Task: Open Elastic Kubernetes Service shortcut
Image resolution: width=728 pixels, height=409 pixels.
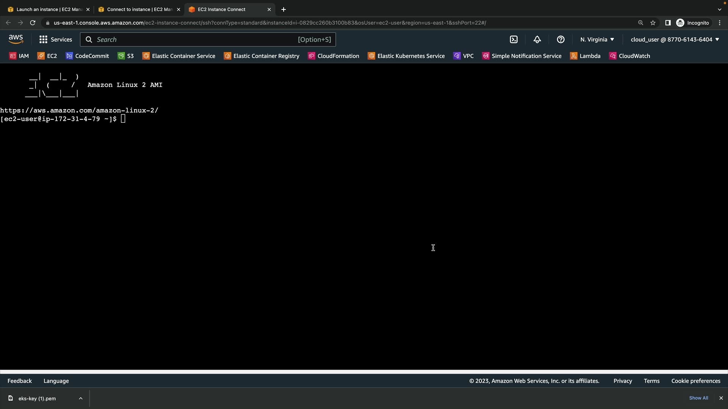Action: point(406,56)
